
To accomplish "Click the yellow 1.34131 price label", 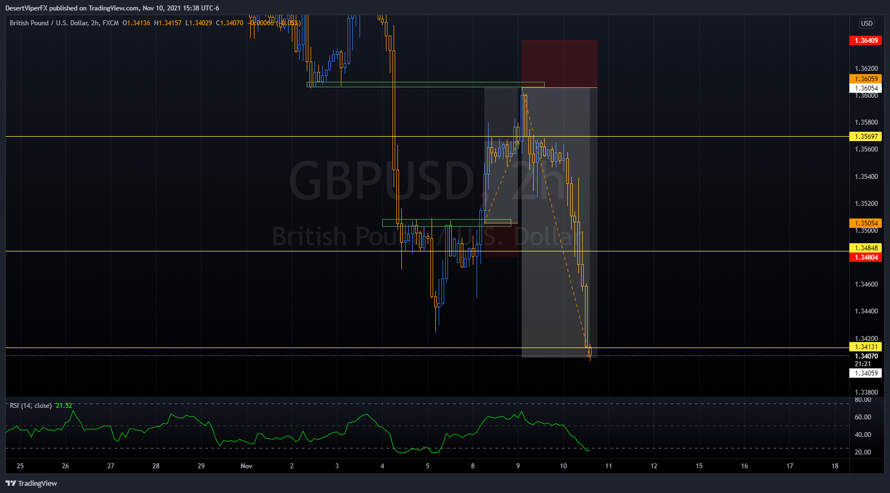I will click(866, 347).
